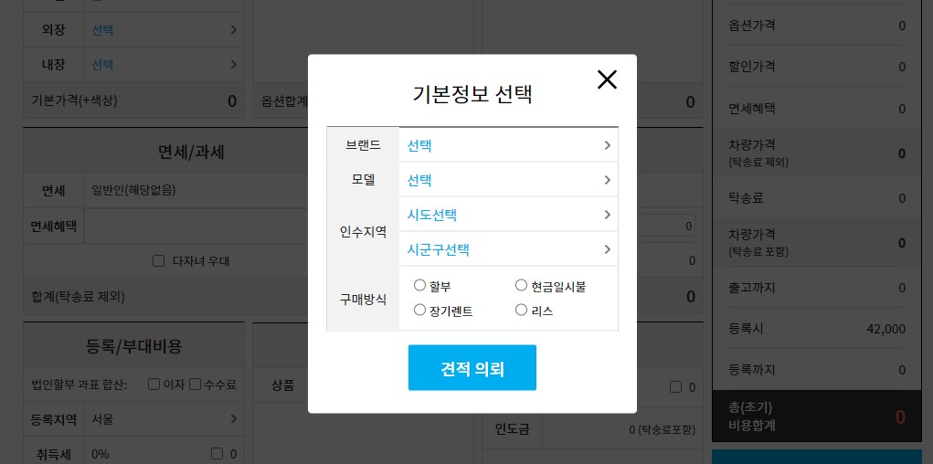Click the 등록까지 row in summary
The image size is (933, 464).
tap(817, 370)
